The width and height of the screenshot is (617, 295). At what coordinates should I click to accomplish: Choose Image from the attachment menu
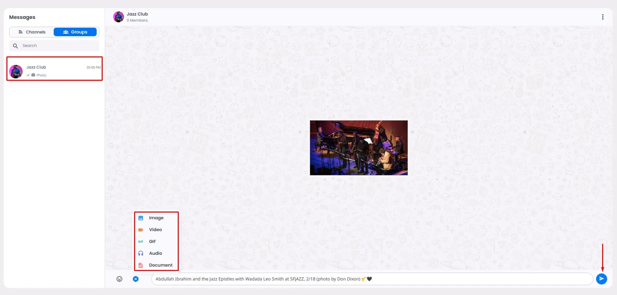pos(156,218)
